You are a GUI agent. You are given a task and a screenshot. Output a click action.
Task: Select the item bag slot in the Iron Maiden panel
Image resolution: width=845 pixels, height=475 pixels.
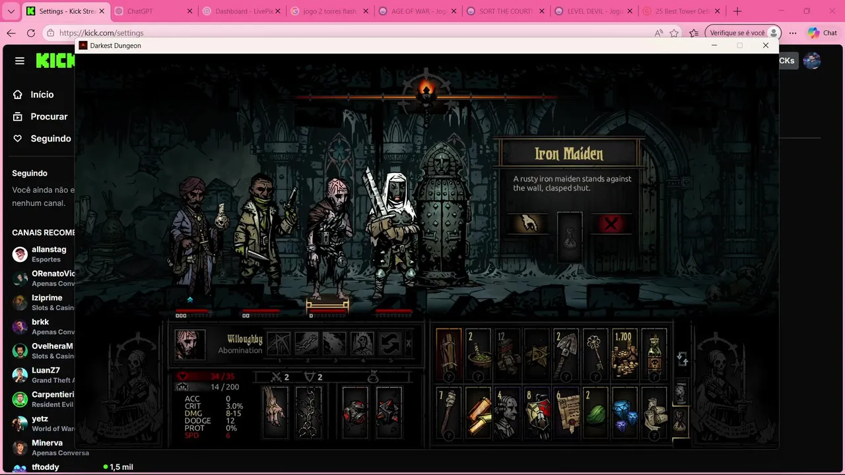click(570, 237)
